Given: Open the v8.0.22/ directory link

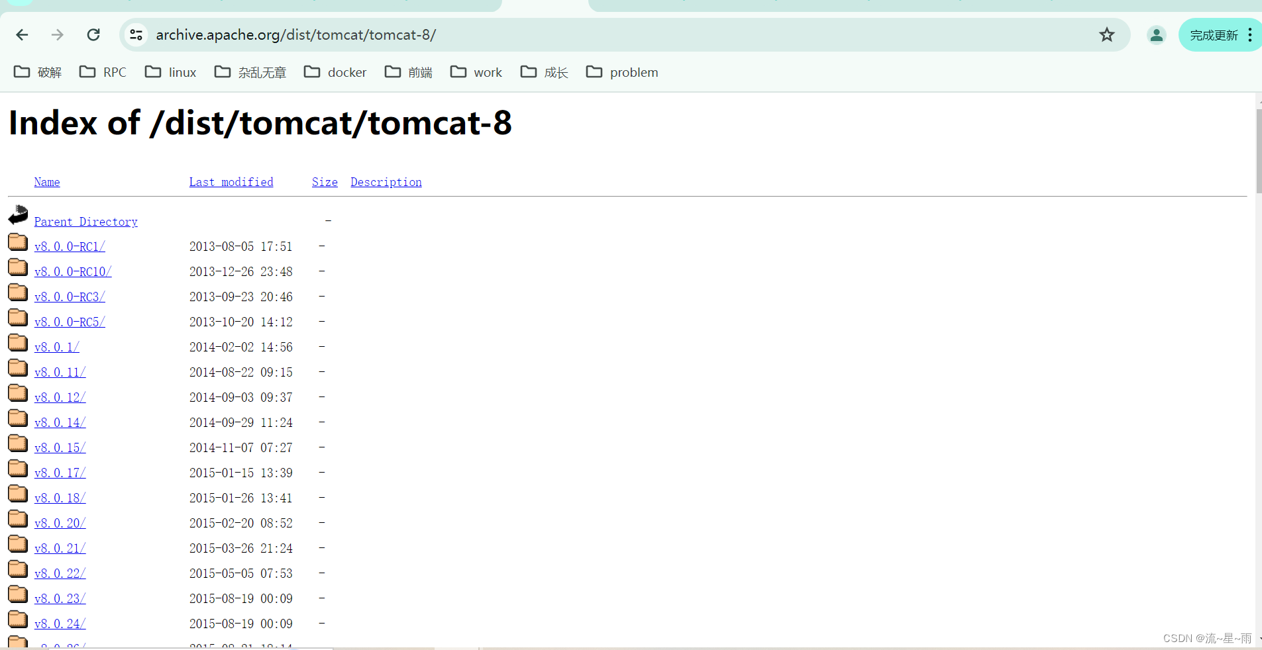Looking at the screenshot, I should coord(60,573).
